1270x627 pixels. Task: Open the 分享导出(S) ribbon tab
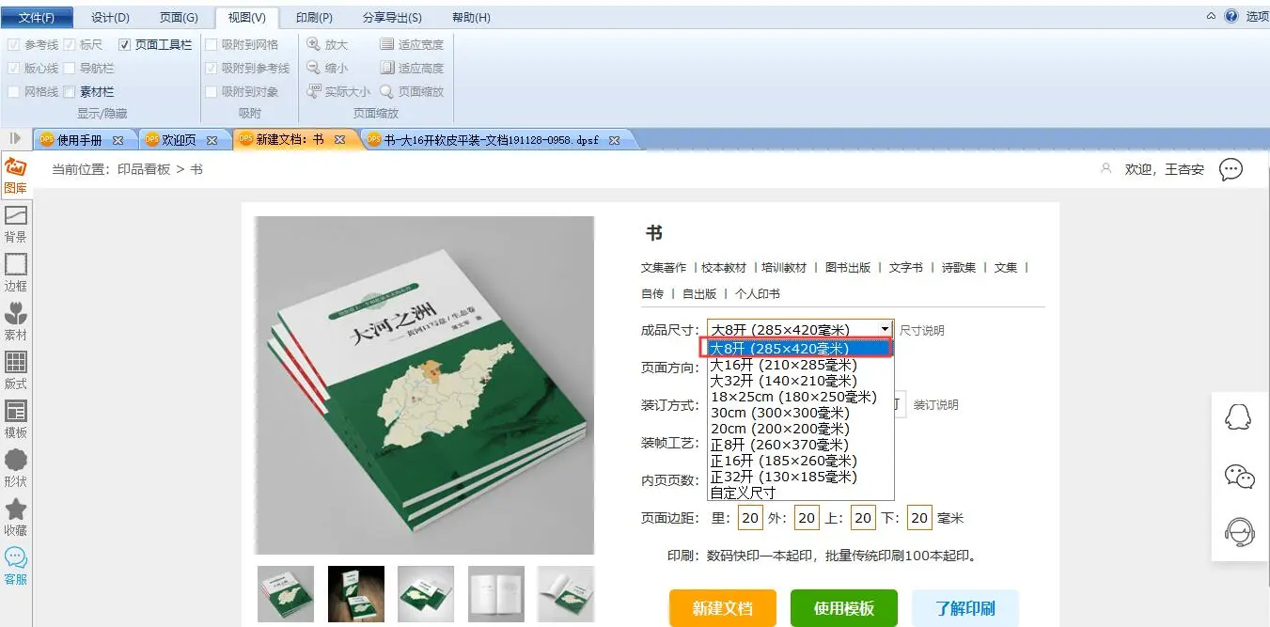point(391,17)
